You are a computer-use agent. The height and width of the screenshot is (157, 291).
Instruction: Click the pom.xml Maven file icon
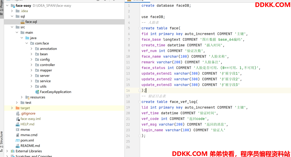pyautogui.click(x=18, y=140)
